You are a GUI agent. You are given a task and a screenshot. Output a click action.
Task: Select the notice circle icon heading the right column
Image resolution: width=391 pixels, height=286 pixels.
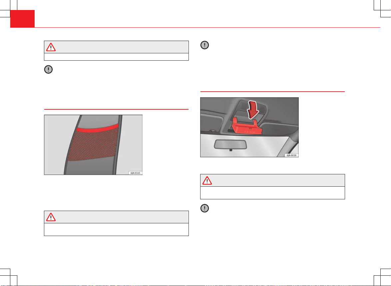pos(204,45)
